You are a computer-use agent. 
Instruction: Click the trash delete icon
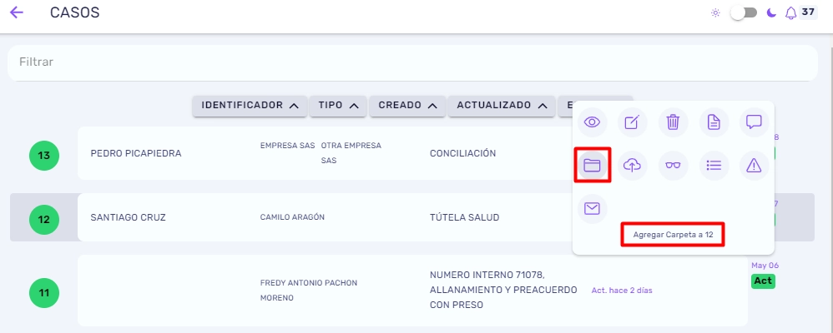[673, 122]
